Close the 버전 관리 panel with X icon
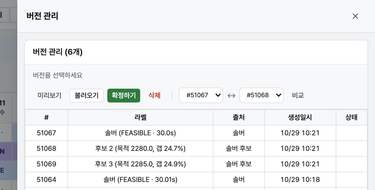Screen dimensions: 375x190 [355, 16]
